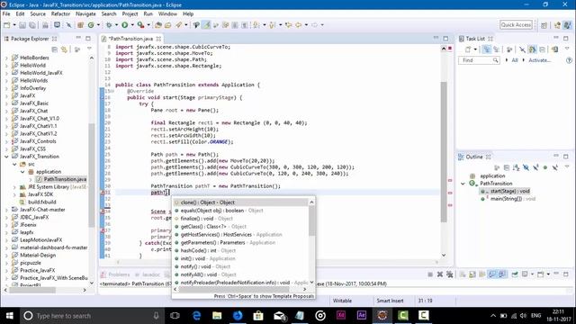The image size is (576, 324).
Task: Expand the HelloBorders project
Action: [6, 58]
